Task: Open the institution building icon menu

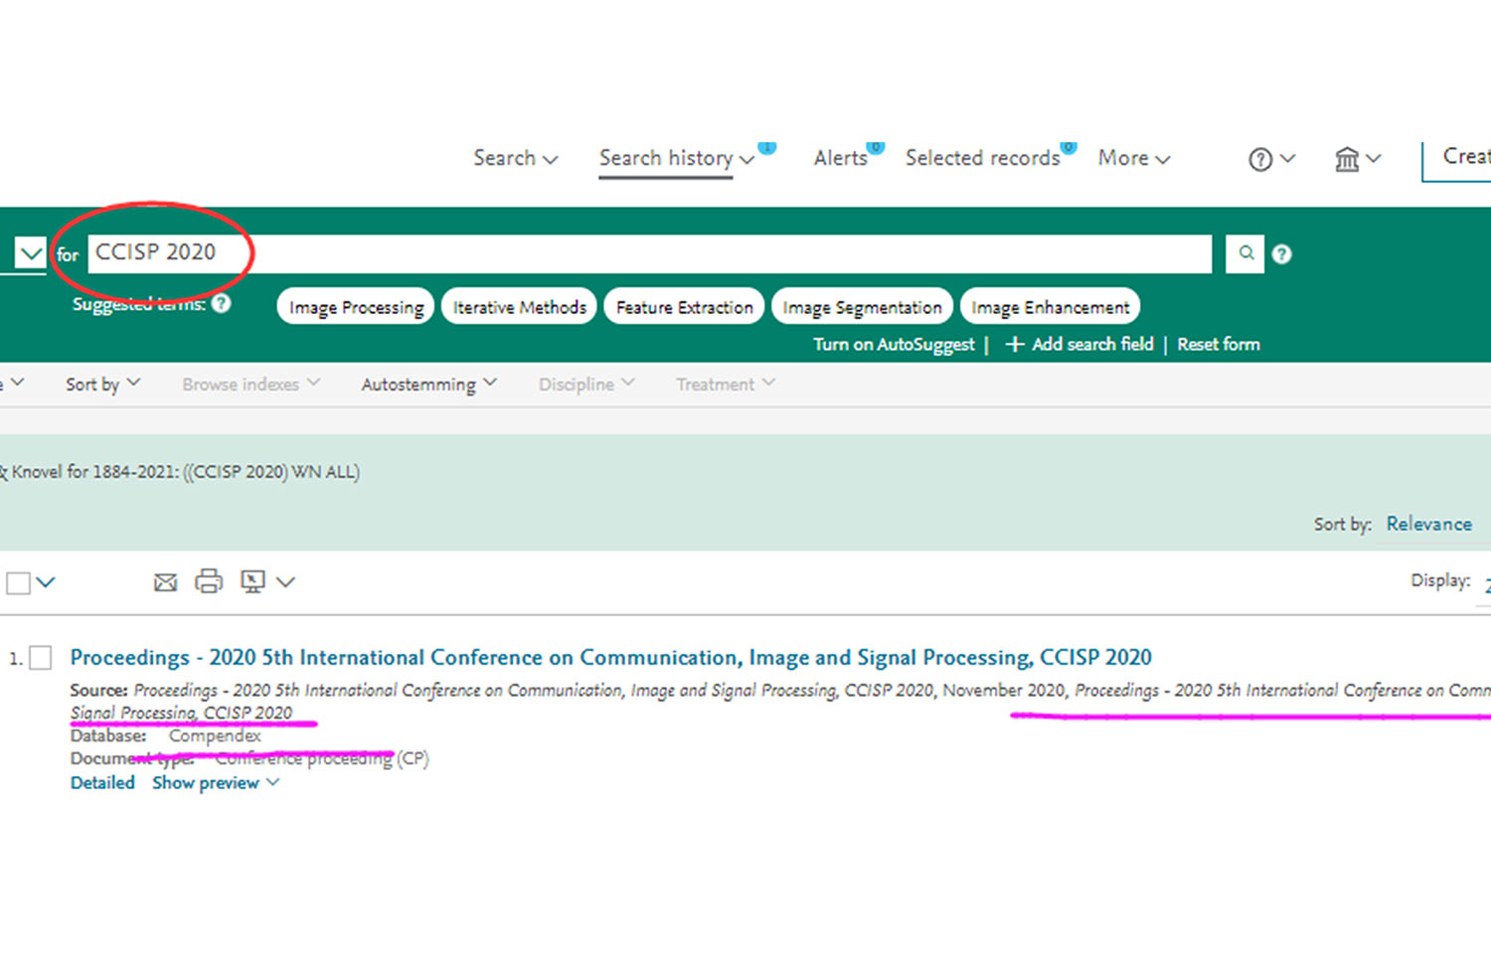Action: point(1347,159)
